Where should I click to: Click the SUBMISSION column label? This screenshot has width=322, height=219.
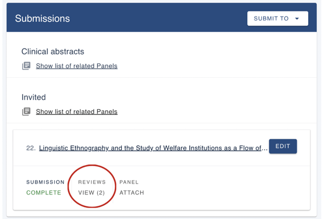click(x=45, y=182)
